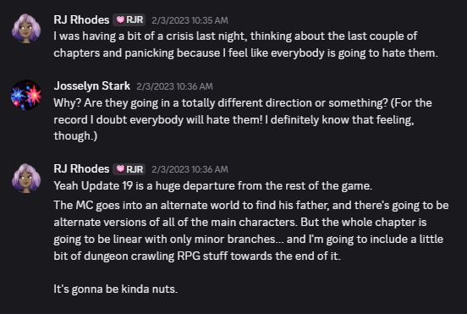Click the pink heart in the 10:35 AM RJR tag
Viewport: 467px width, 314px height.
[x=120, y=20]
